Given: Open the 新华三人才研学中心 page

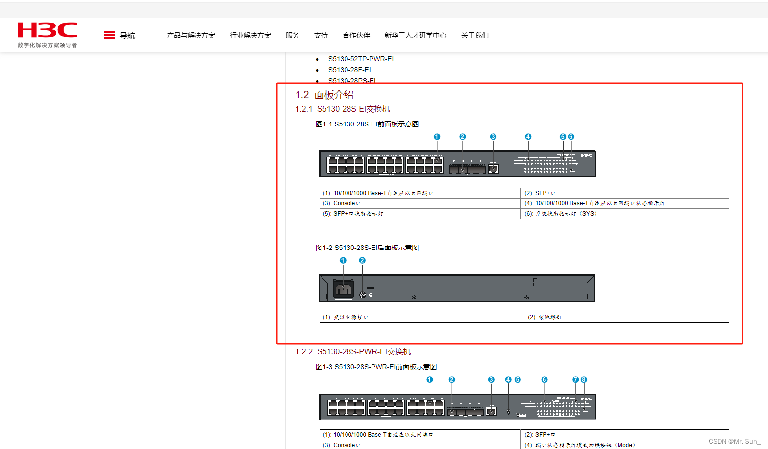Looking at the screenshot, I should point(415,35).
